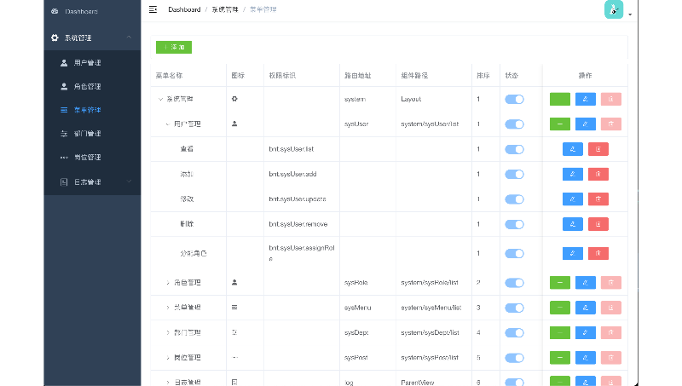Image resolution: width=682 pixels, height=386 pixels.
Task: Toggle status switch for bnt.sysUser.add row
Action: click(x=514, y=175)
